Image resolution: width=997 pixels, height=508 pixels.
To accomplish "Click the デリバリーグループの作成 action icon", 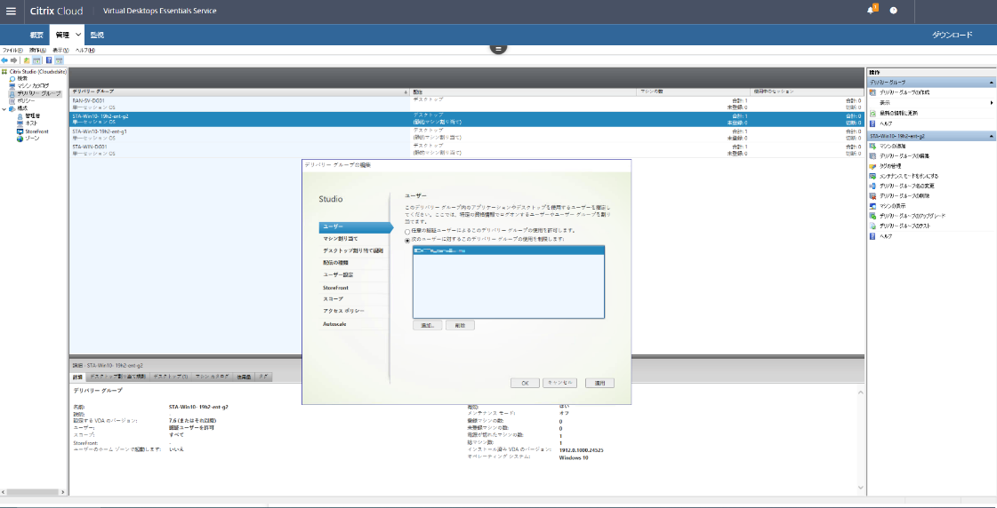I will [873, 92].
